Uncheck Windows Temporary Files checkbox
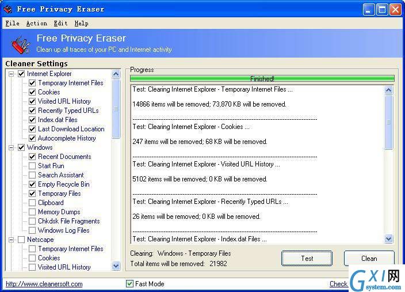405x292 pixels. 32,194
